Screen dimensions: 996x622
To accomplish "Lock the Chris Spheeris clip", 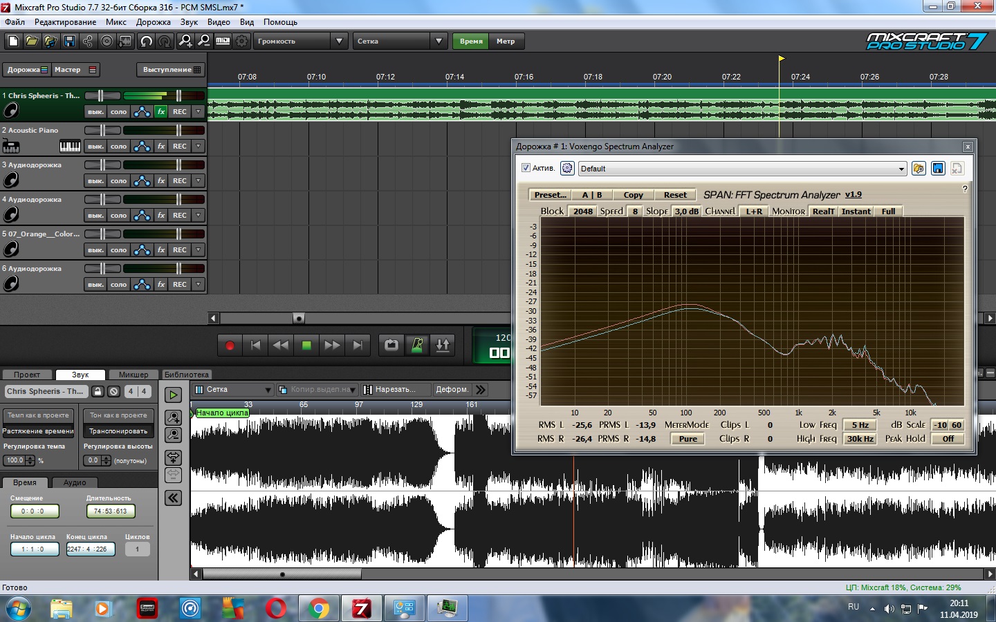I will (98, 391).
